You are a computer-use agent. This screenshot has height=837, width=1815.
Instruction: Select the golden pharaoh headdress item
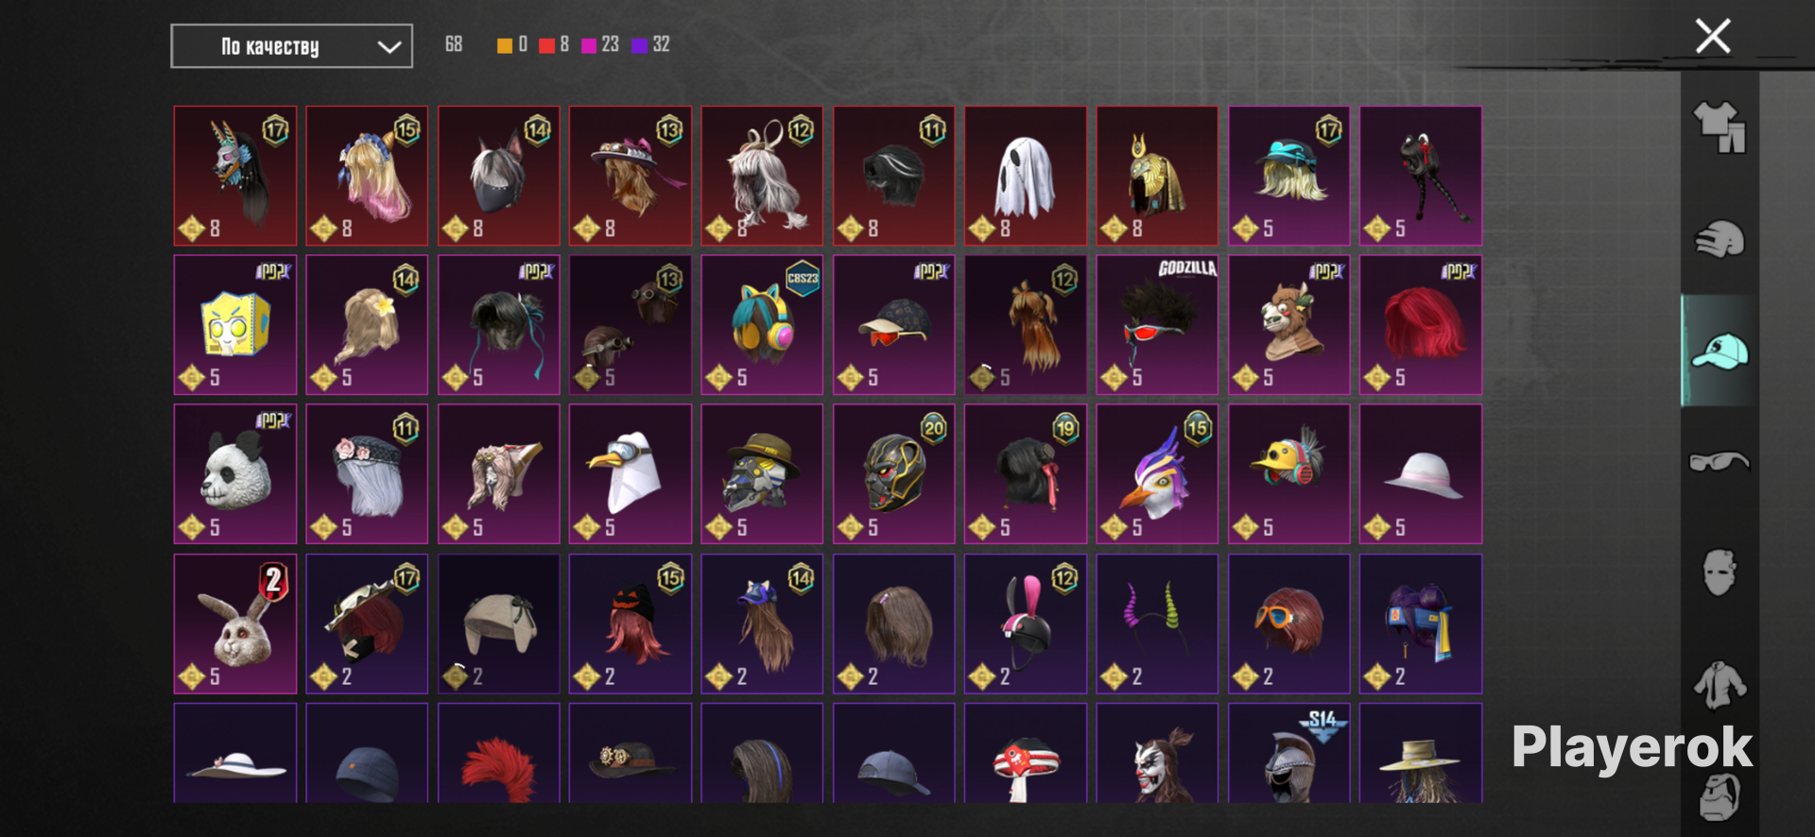1157,176
